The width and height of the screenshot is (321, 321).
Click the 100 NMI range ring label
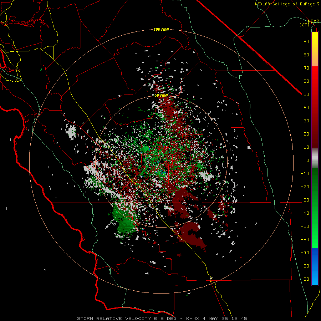click(161, 30)
